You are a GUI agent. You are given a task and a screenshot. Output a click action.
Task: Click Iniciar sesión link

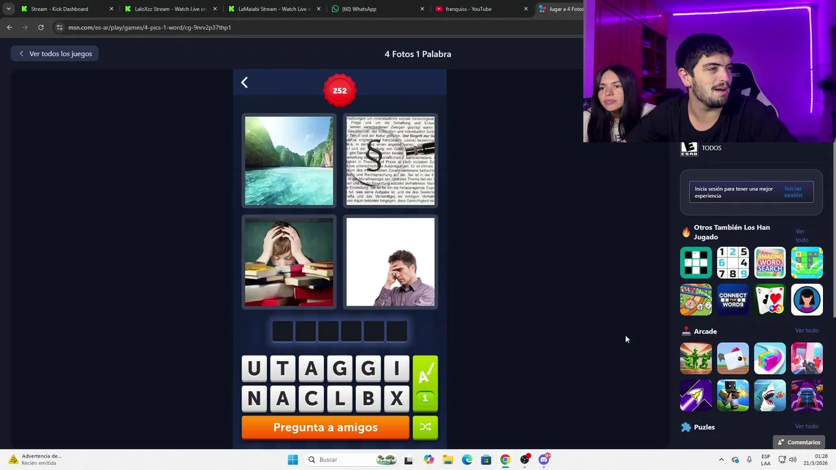[x=793, y=192]
